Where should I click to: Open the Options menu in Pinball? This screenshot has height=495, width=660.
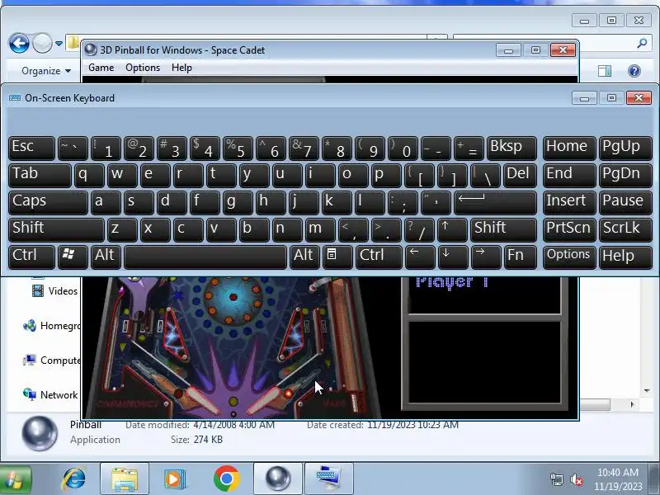pos(143,68)
